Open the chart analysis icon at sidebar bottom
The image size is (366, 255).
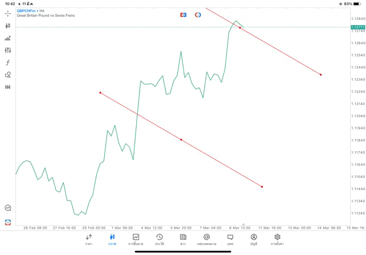tap(7, 208)
